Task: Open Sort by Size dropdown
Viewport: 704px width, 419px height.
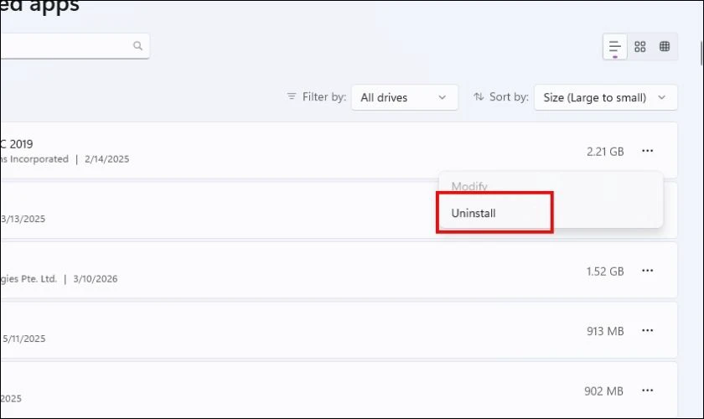Action: tap(606, 97)
